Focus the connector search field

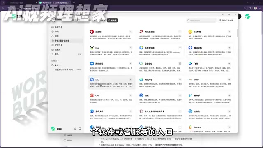pyautogui.click(x=201, y=21)
